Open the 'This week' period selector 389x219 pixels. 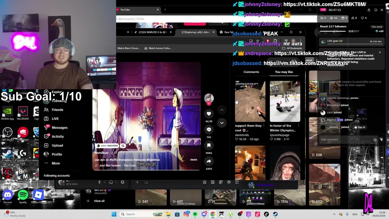(x=377, y=27)
